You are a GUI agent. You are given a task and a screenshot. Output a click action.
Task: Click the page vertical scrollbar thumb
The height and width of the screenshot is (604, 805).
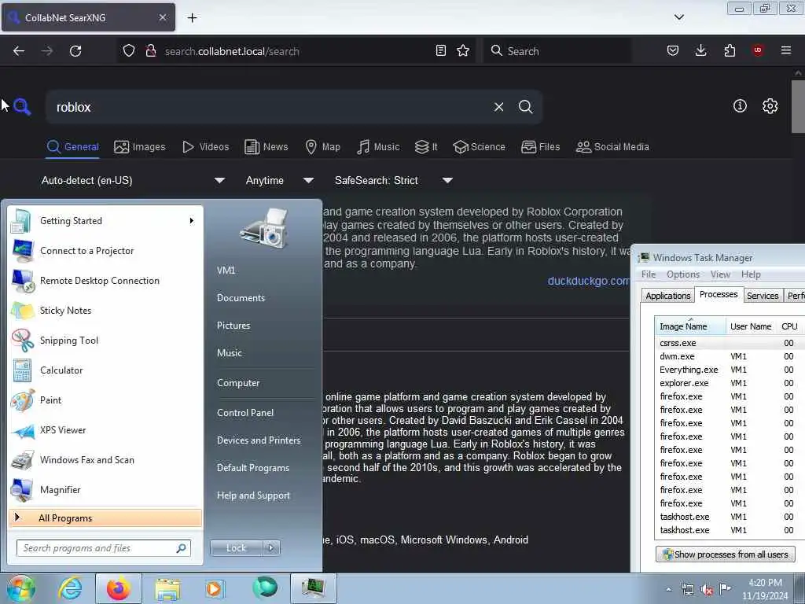[799, 106]
